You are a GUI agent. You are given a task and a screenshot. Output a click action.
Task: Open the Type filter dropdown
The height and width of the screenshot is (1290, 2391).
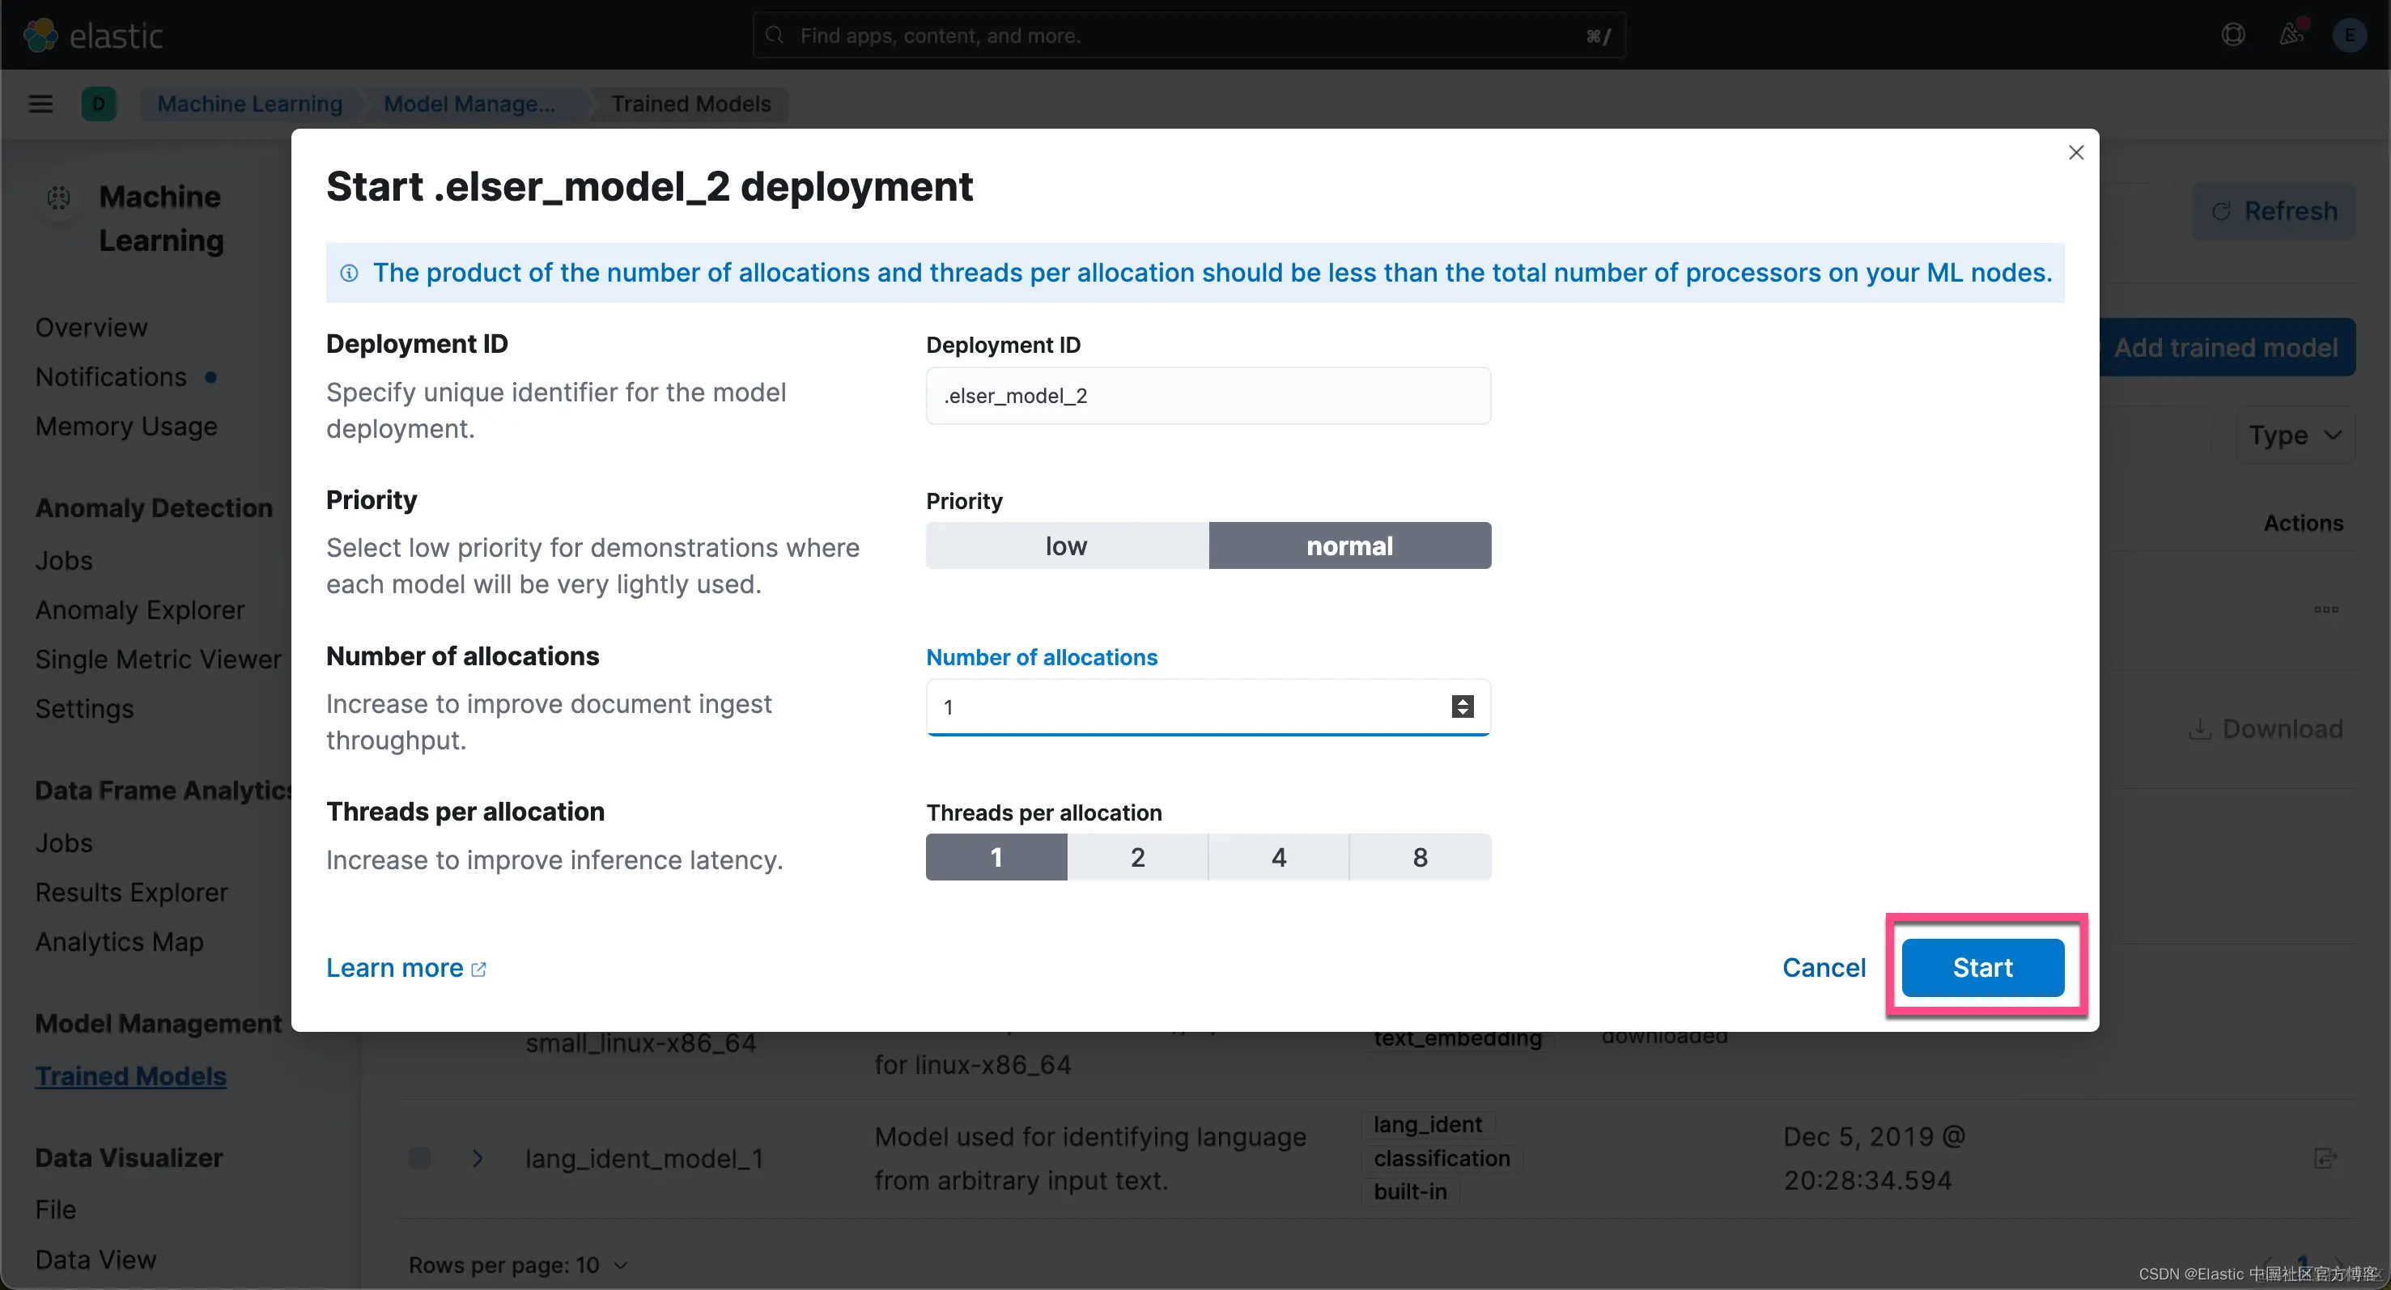[x=2295, y=435]
